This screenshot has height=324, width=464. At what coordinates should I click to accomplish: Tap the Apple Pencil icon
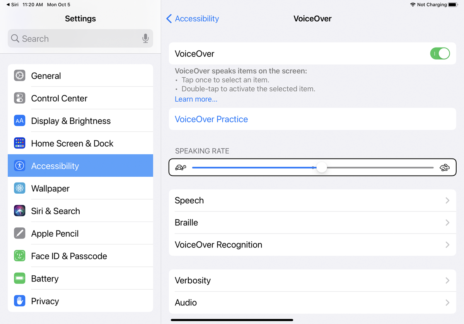[x=20, y=233]
